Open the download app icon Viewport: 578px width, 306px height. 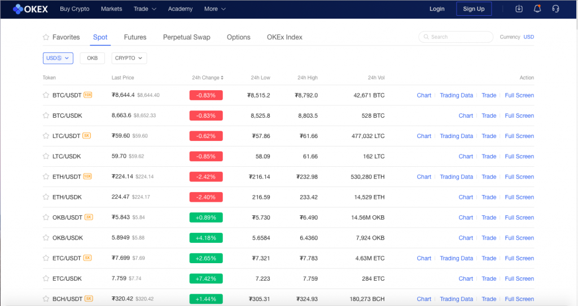click(x=519, y=8)
